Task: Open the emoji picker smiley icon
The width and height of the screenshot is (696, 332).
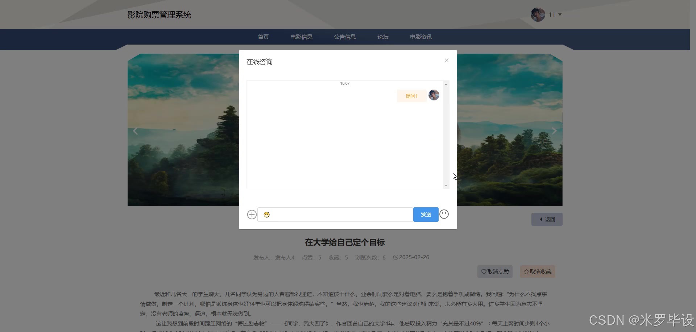Action: tap(444, 214)
